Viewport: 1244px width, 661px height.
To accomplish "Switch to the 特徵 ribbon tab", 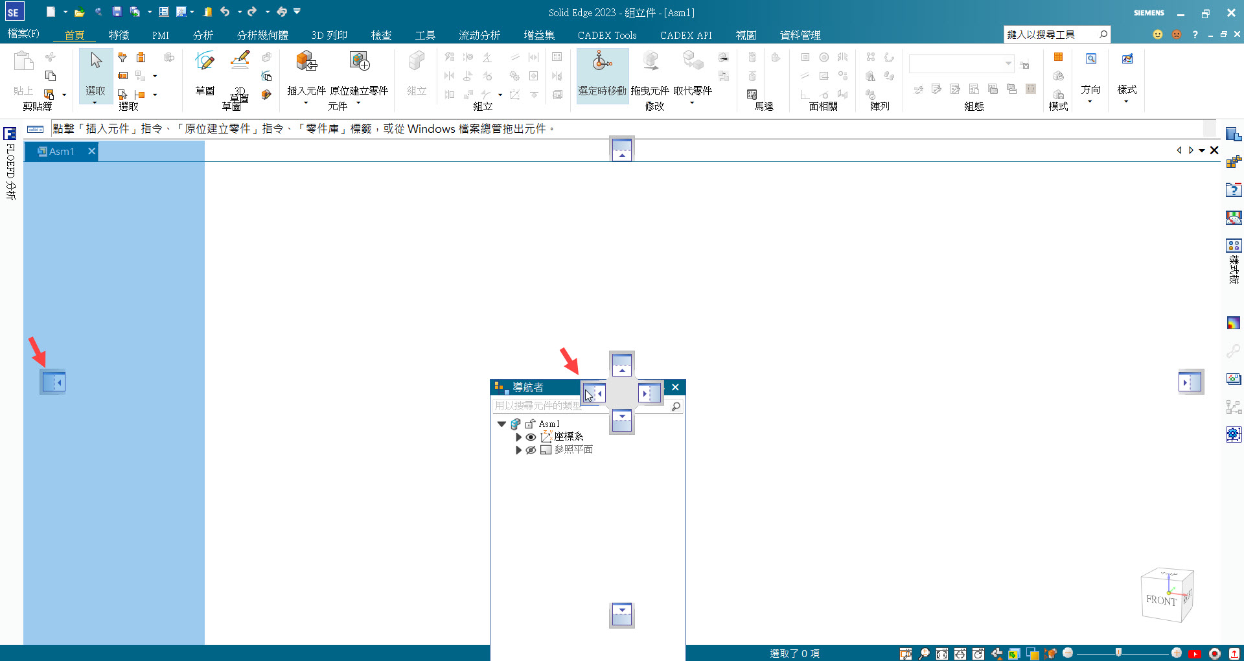I will click(x=119, y=35).
